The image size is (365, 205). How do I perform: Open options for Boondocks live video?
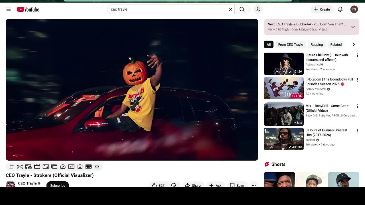point(357,80)
